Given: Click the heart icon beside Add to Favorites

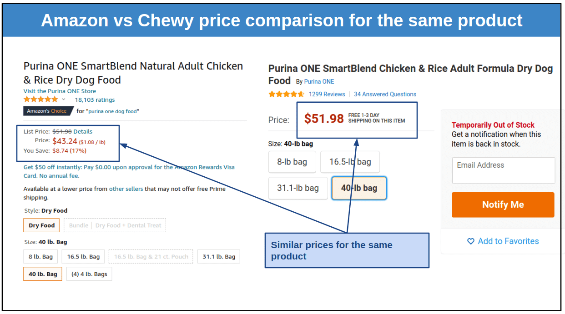Looking at the screenshot, I should [x=471, y=241].
